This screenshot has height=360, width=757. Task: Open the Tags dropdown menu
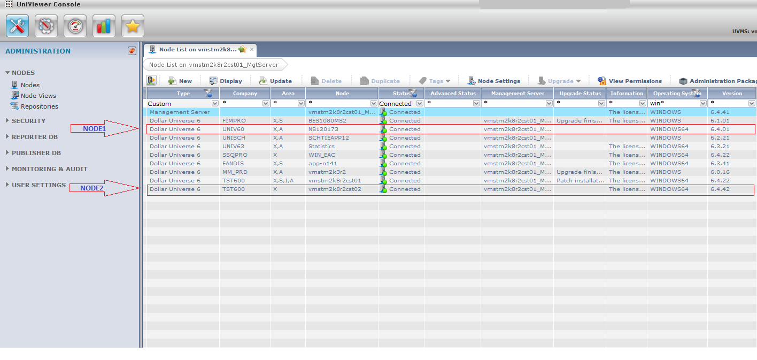click(x=435, y=81)
